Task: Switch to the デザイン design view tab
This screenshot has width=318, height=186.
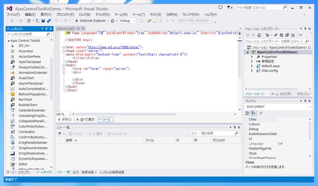Action: click(65, 120)
